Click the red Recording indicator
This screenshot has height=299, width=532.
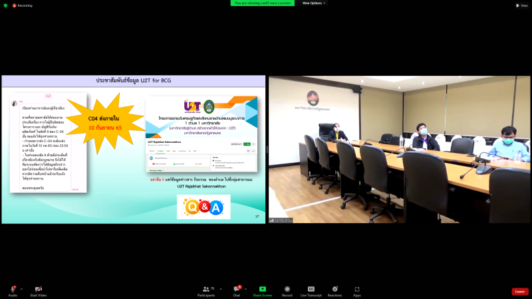click(21, 5)
